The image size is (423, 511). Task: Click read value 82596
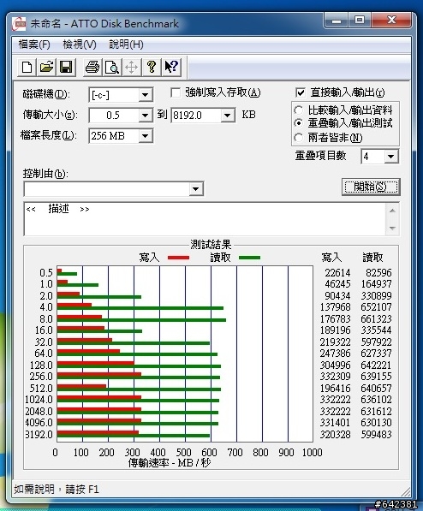(x=378, y=273)
